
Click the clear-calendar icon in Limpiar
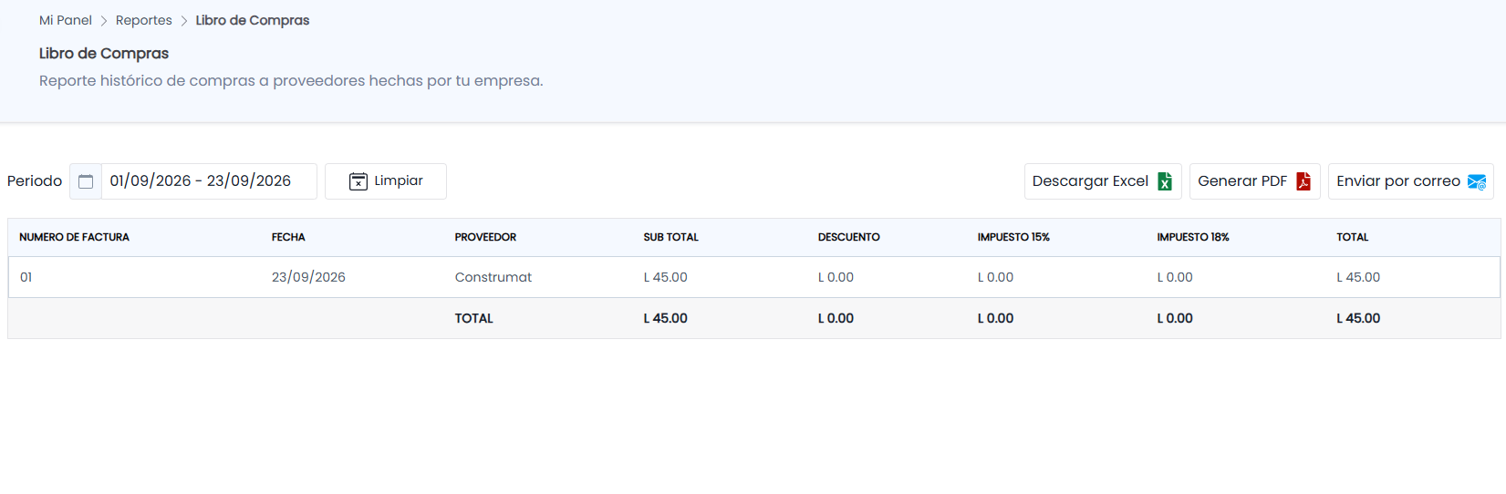click(358, 181)
